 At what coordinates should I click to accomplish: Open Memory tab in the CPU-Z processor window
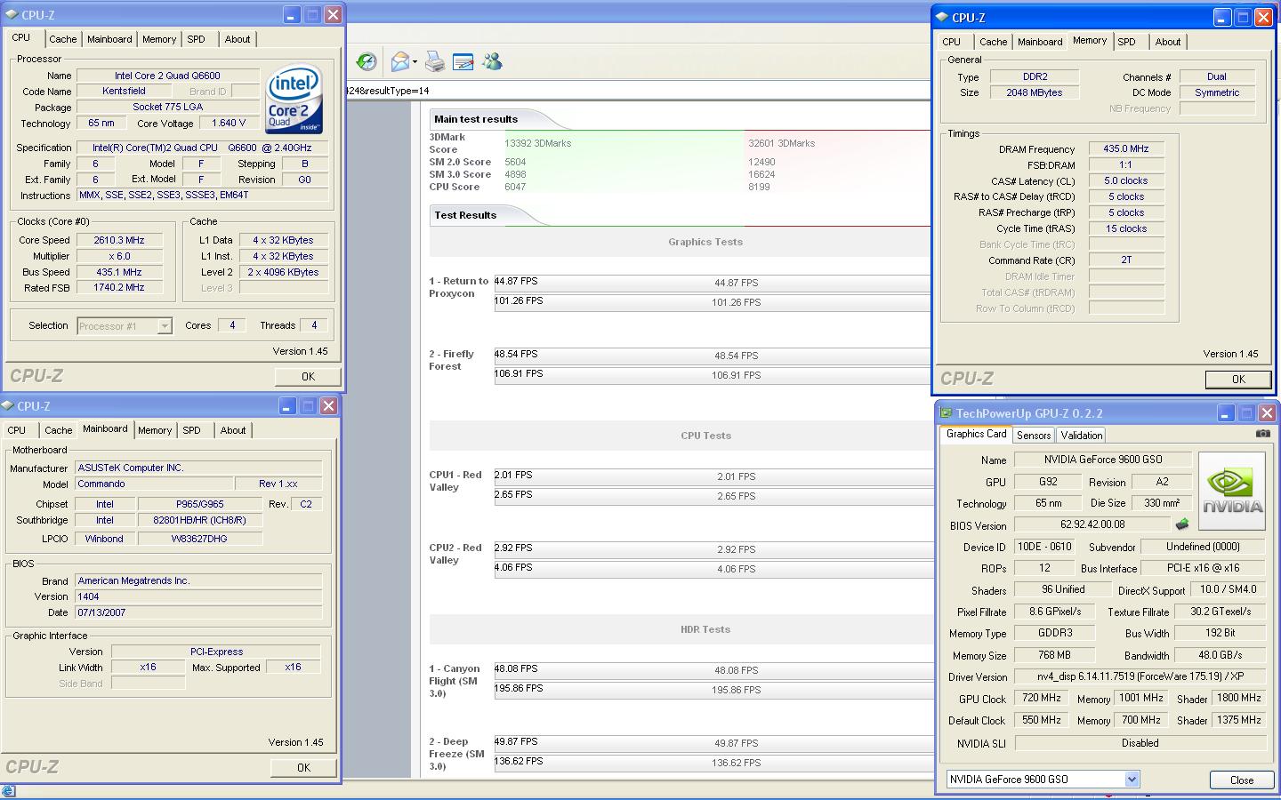click(159, 39)
